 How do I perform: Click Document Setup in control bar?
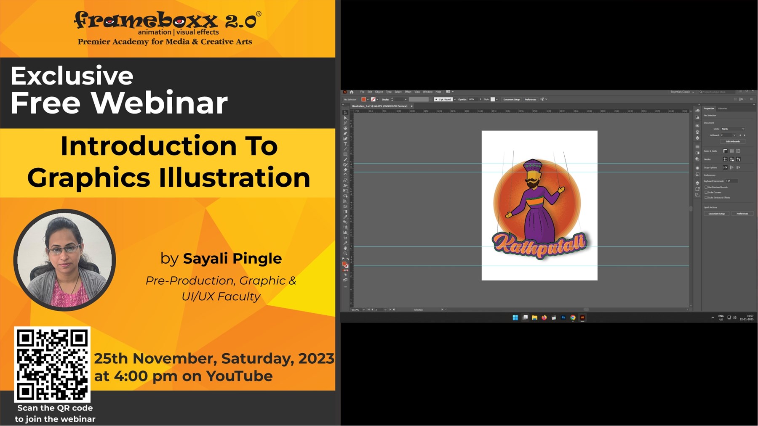tap(511, 100)
